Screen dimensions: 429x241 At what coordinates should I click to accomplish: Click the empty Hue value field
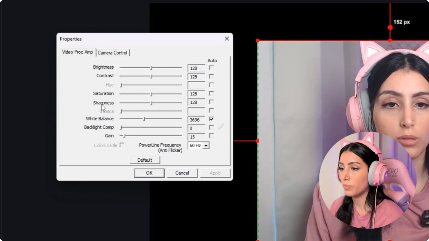pyautogui.click(x=196, y=85)
